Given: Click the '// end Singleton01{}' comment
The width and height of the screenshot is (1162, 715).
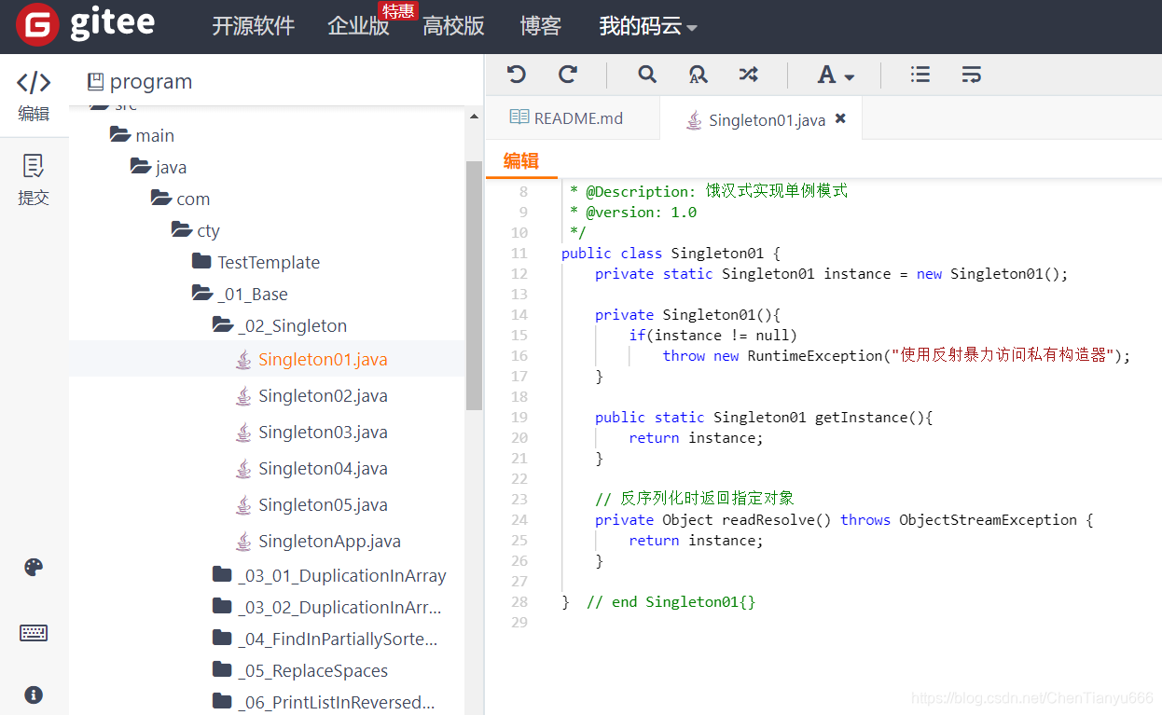Looking at the screenshot, I should click(x=671, y=602).
